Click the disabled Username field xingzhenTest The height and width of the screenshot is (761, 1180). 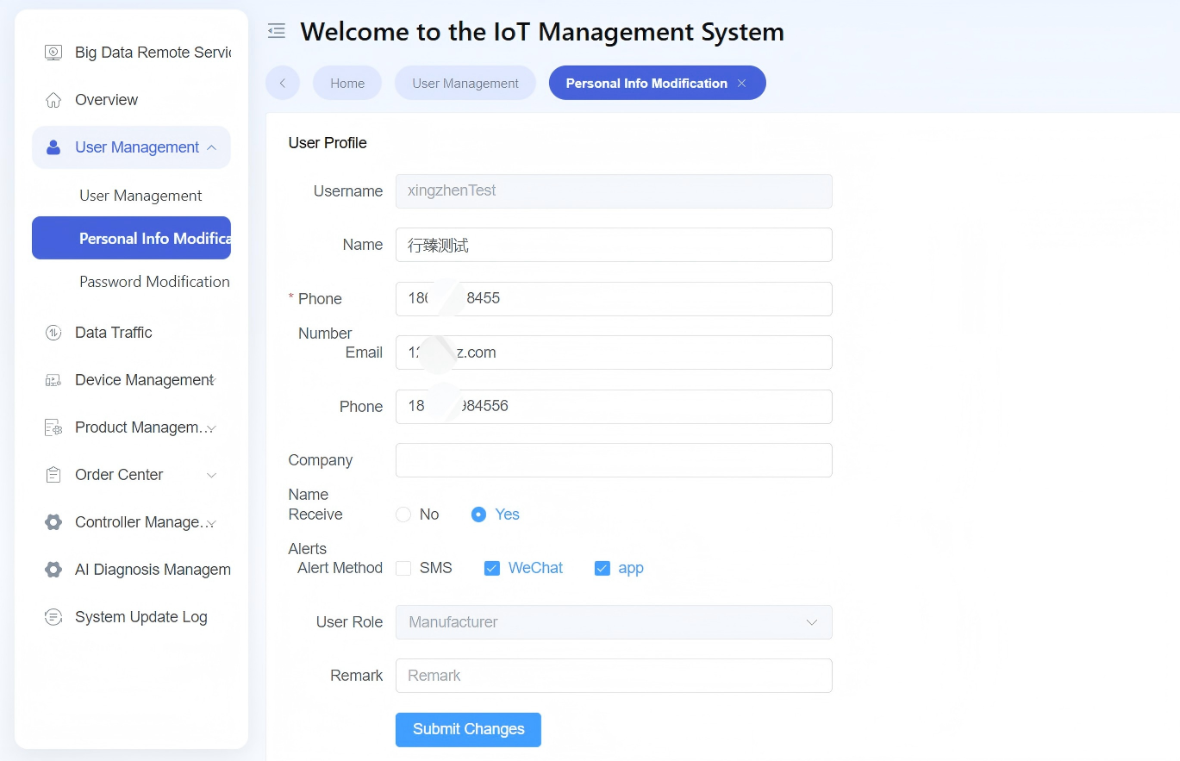point(614,191)
